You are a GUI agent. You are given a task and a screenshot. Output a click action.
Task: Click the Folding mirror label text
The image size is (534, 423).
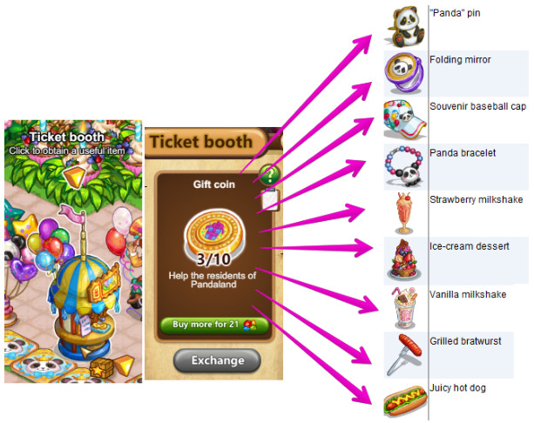pyautogui.click(x=460, y=60)
